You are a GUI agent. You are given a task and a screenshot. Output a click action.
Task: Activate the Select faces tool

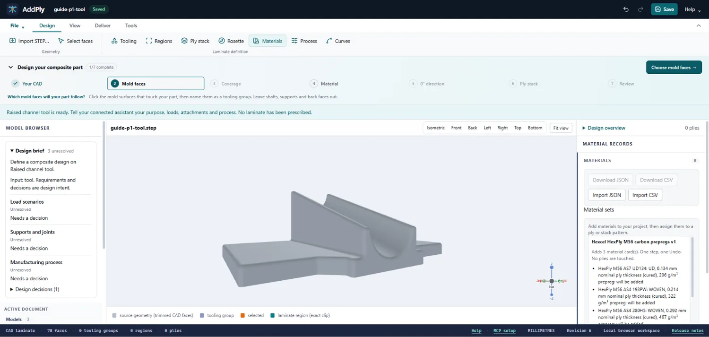[75, 41]
